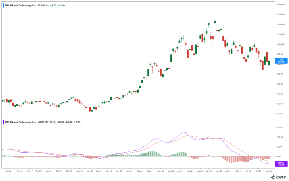
Task: Click the purple MACD -38.35 value tag
Action: (x=281, y=164)
